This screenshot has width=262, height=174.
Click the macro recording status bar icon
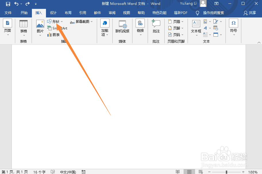point(83,172)
